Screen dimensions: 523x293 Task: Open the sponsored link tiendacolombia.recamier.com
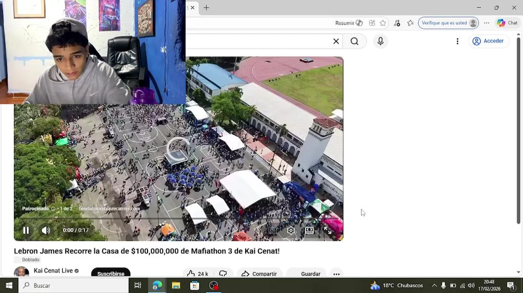coord(109,208)
